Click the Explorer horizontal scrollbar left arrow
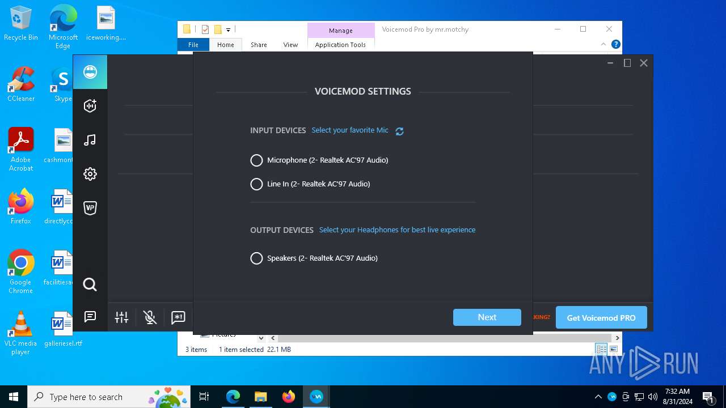 point(273,338)
